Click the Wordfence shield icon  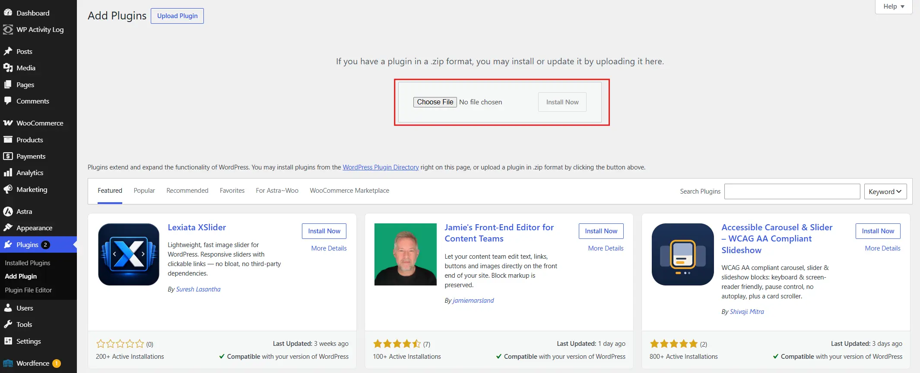[x=8, y=363]
